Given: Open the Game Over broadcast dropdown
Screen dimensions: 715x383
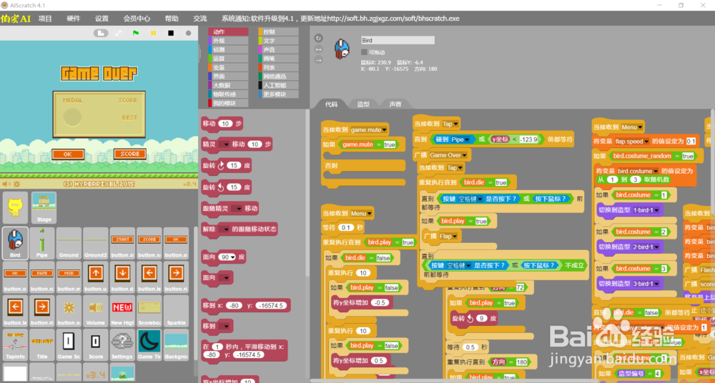Looking at the screenshot, I should [x=464, y=155].
